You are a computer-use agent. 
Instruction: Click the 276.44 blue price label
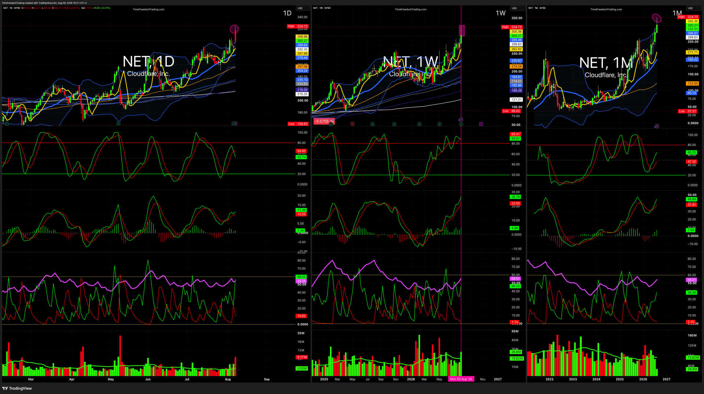tap(302, 58)
